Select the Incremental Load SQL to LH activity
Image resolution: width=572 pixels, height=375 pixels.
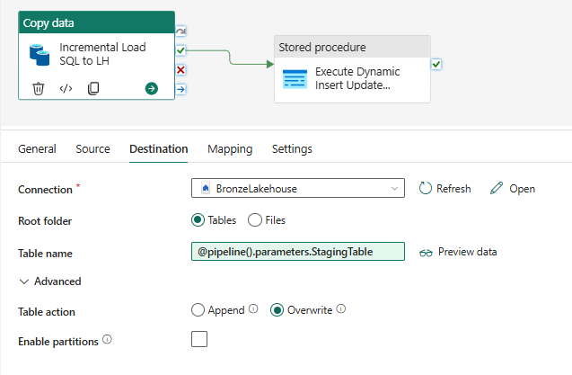pos(96,56)
